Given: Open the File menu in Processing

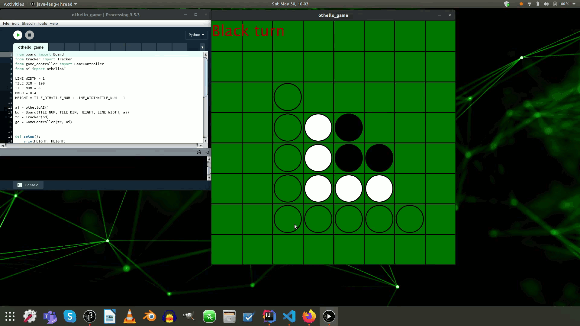Looking at the screenshot, I should [6, 23].
